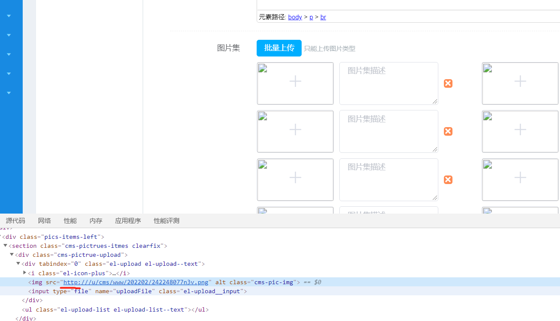The height and width of the screenshot is (321, 560).
Task: Focus the 图片集描述 textarea in the second row
Action: click(389, 131)
